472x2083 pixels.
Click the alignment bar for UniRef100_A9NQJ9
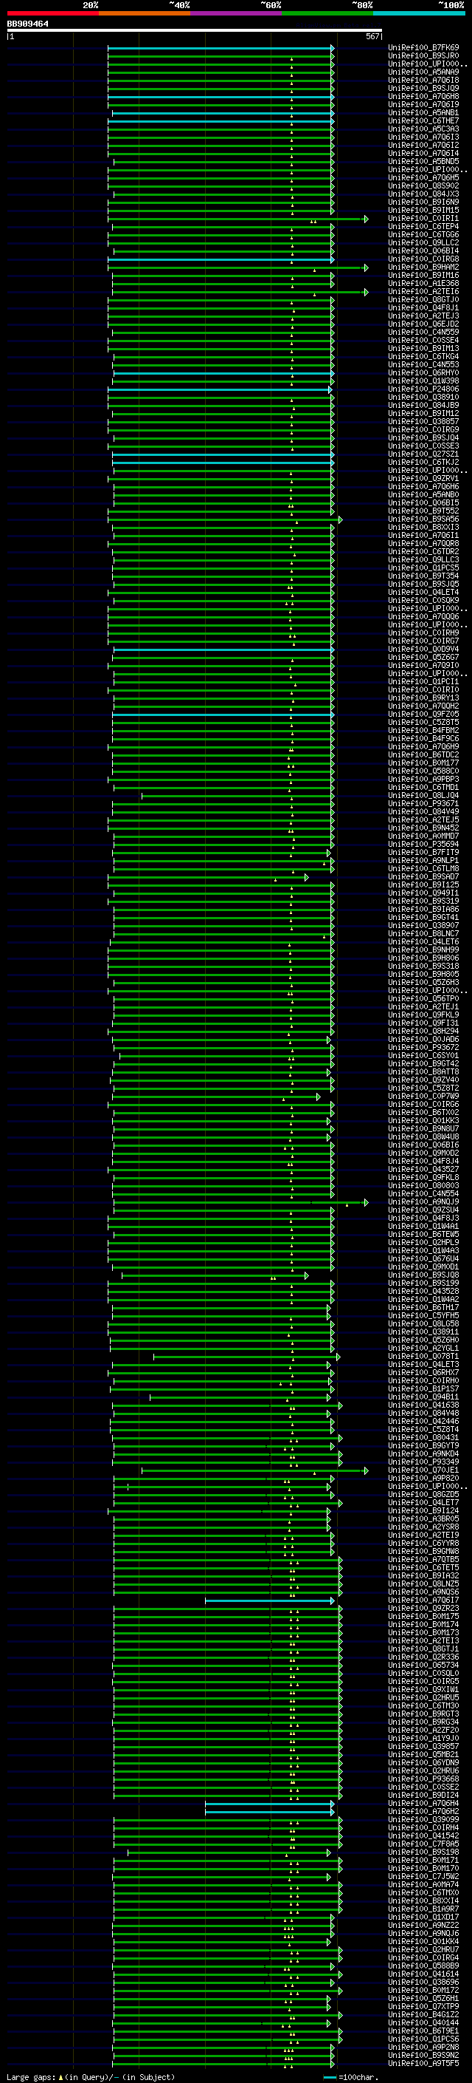(x=240, y=1202)
